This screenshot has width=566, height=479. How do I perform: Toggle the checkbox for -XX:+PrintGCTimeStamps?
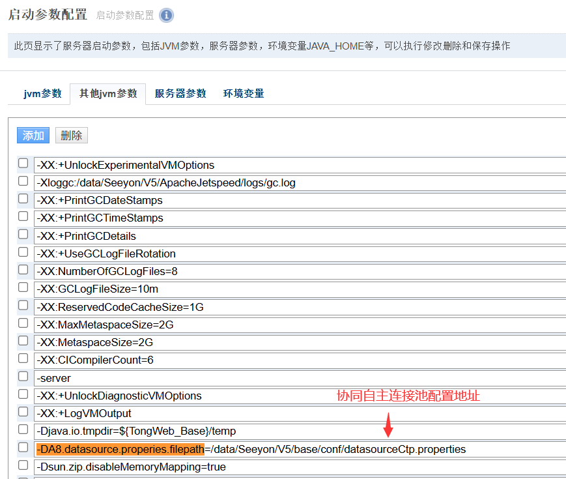(x=23, y=216)
